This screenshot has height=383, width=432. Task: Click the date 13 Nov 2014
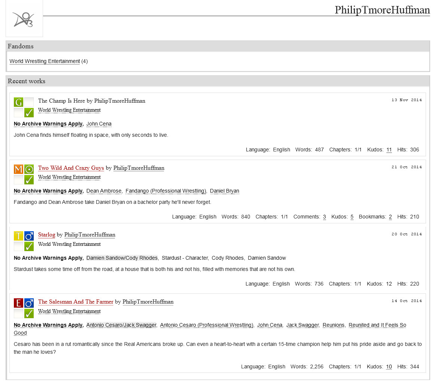pos(407,100)
